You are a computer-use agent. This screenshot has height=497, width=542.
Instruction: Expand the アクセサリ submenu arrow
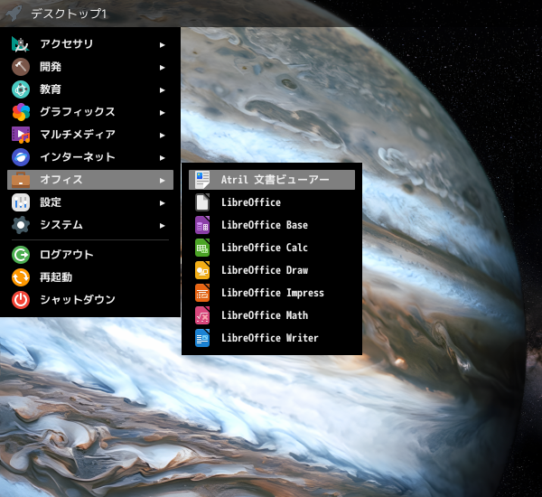tap(162, 44)
